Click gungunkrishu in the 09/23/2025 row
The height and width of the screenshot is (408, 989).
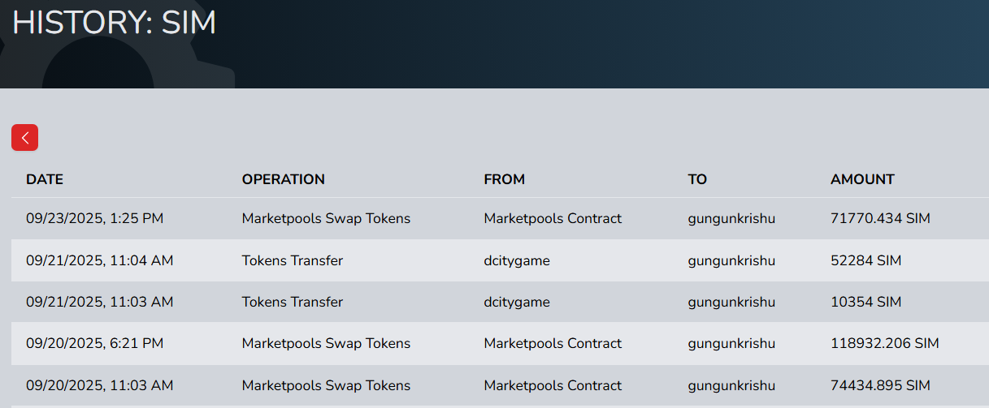pyautogui.click(x=731, y=218)
